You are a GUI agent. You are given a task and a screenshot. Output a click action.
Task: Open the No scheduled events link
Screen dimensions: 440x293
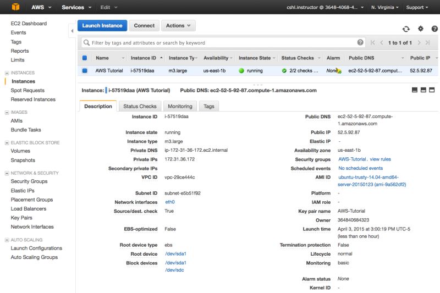[x=360, y=168]
